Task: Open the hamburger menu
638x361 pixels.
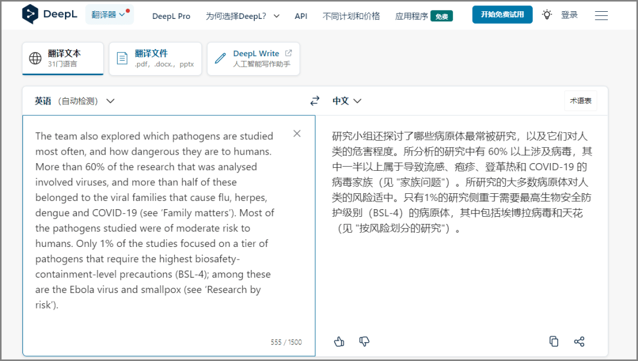Action: 601,15
